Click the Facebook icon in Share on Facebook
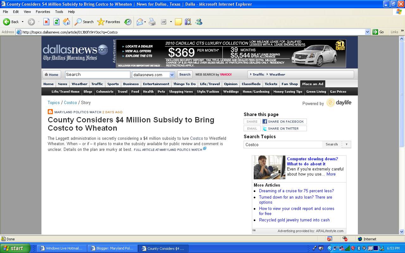The width and height of the screenshot is (405, 253). point(265,121)
